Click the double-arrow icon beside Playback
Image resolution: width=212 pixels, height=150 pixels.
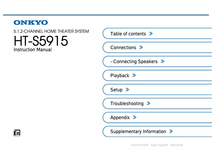134,76
